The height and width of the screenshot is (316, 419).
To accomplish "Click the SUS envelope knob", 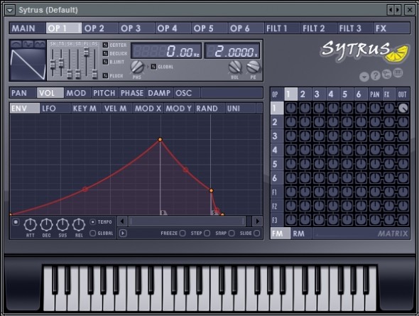I will [x=62, y=224].
